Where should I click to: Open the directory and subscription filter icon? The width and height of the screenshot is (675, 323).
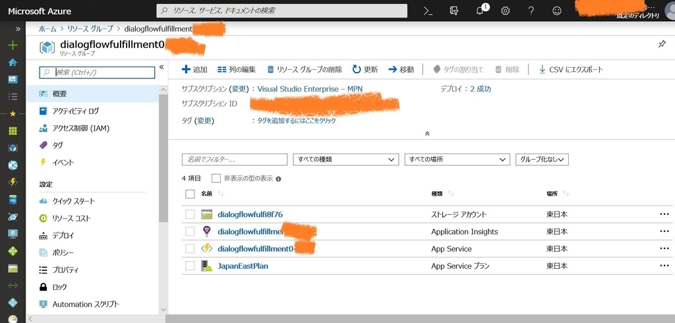[454, 11]
